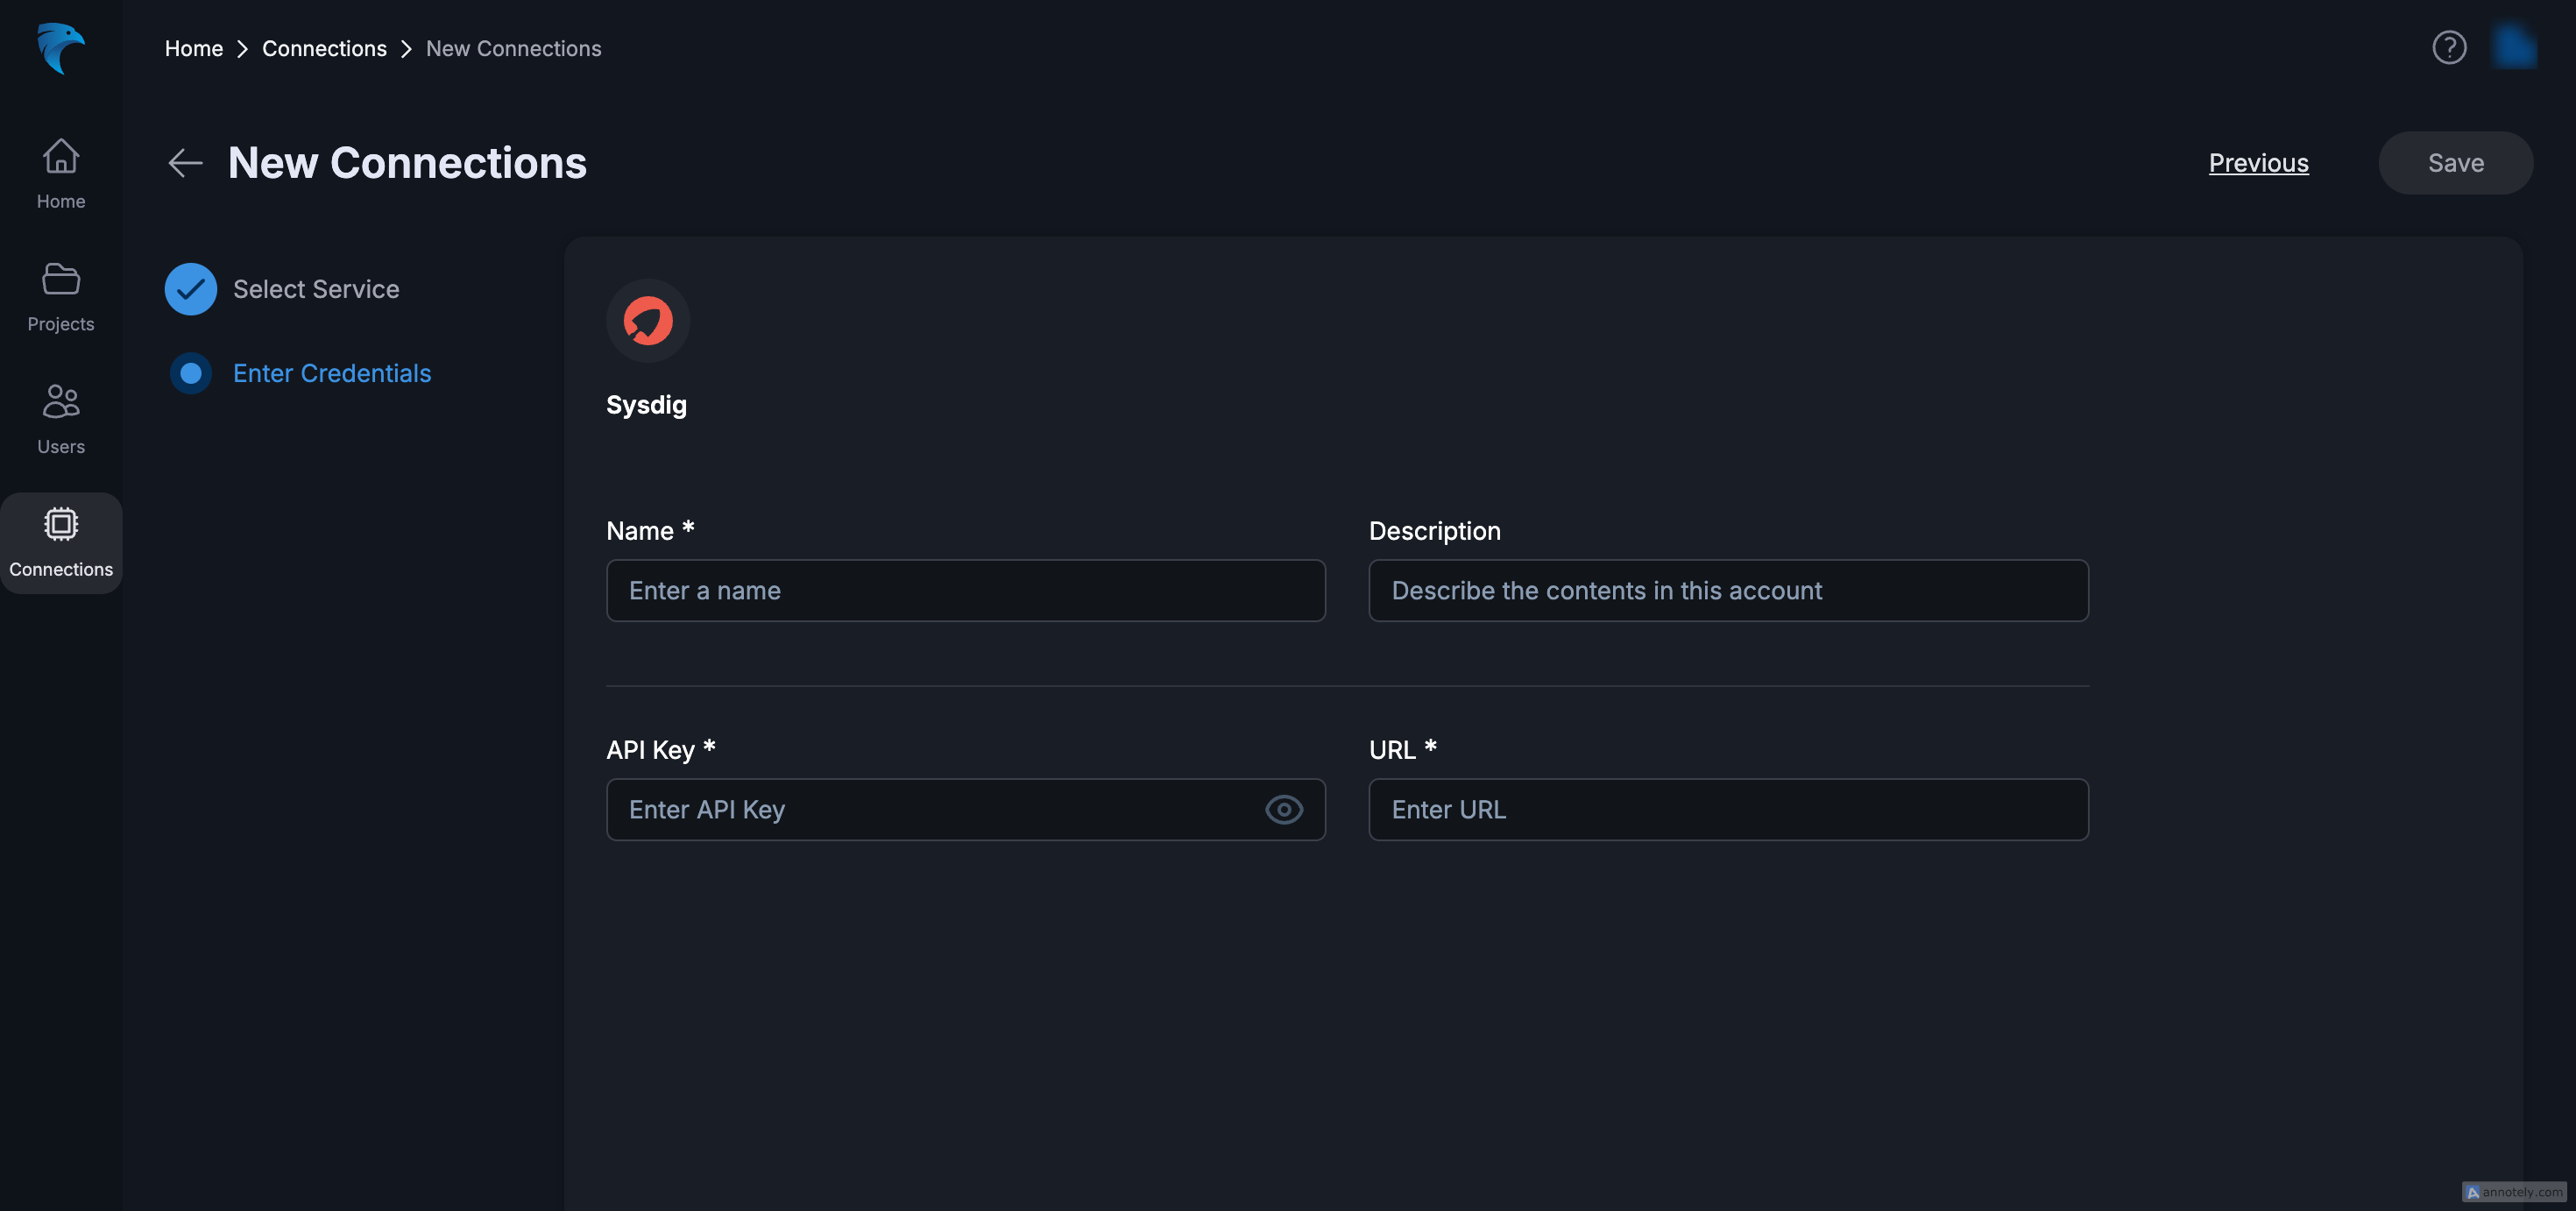This screenshot has width=2576, height=1211.
Task: Click the Previous link
Action: 2258,163
